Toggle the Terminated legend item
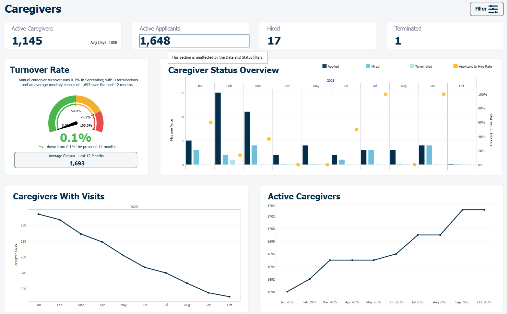Image resolution: width=507 pixels, height=314 pixels. (421, 66)
